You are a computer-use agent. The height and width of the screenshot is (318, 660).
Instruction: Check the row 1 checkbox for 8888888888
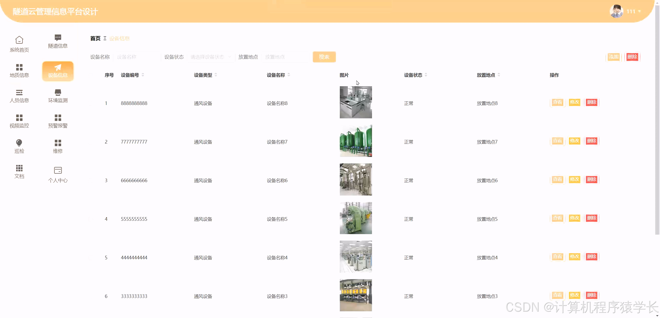(x=91, y=103)
